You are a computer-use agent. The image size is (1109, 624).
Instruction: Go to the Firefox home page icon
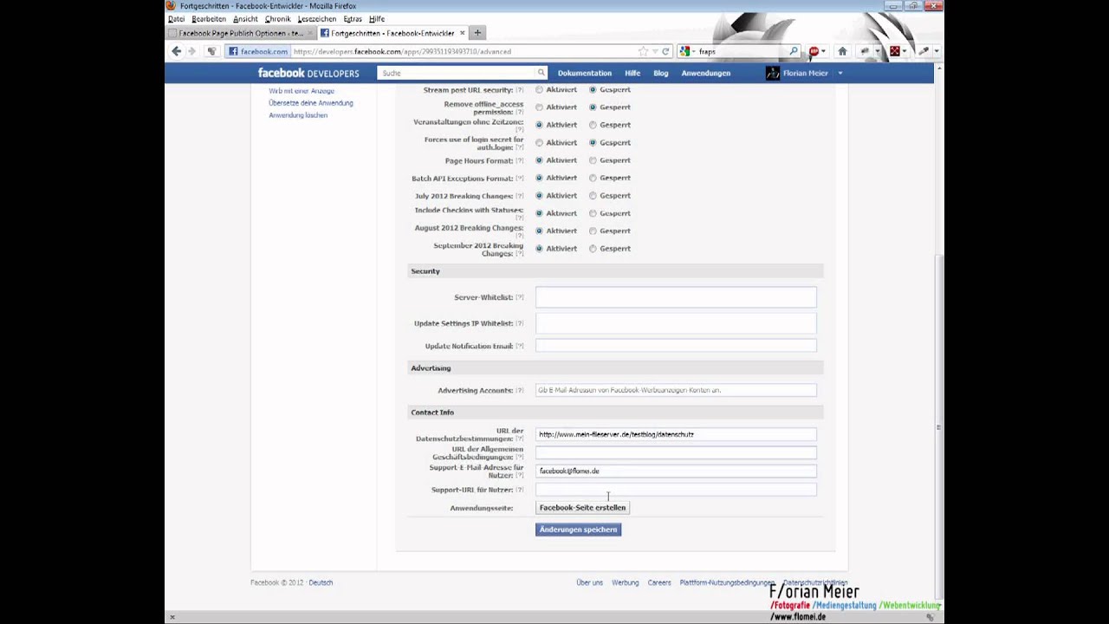[842, 51]
